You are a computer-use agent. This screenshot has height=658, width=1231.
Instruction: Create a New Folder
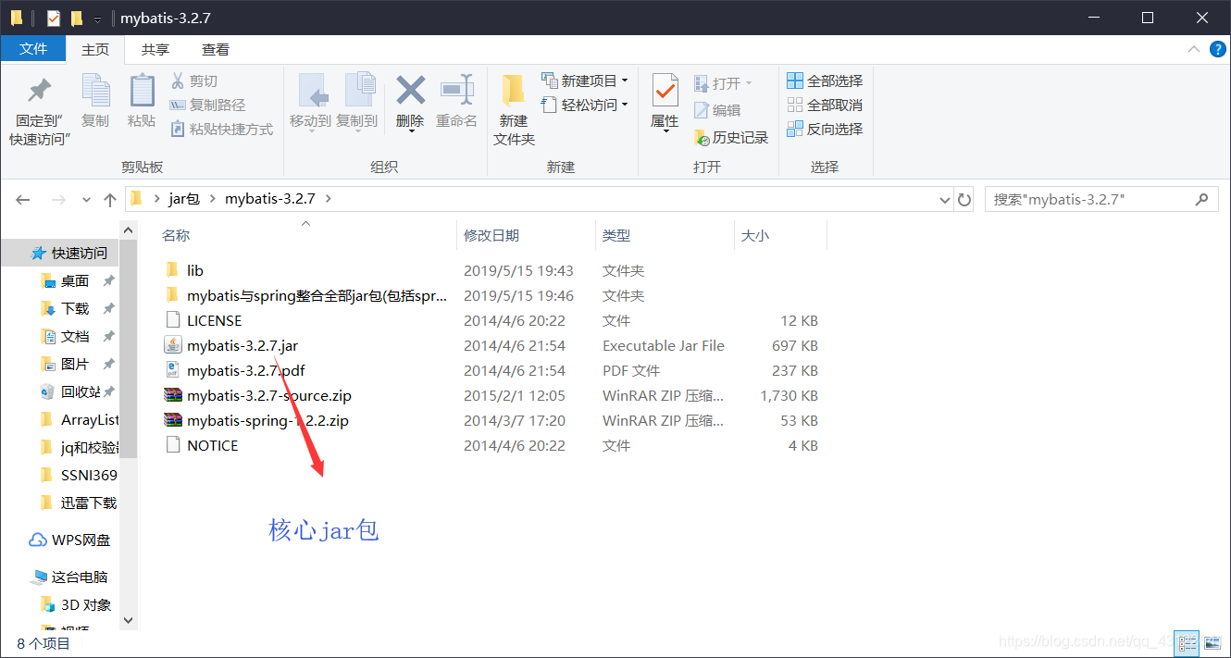click(x=514, y=109)
